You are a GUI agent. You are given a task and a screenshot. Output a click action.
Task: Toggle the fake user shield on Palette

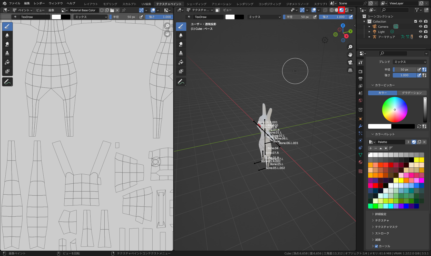pyautogui.click(x=414, y=142)
